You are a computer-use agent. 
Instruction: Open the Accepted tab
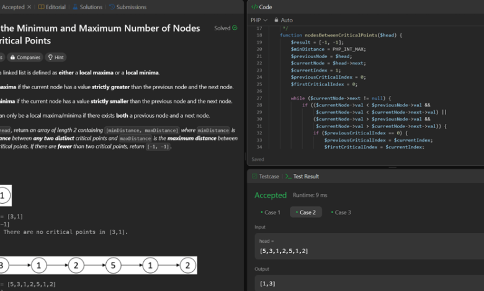13,7
